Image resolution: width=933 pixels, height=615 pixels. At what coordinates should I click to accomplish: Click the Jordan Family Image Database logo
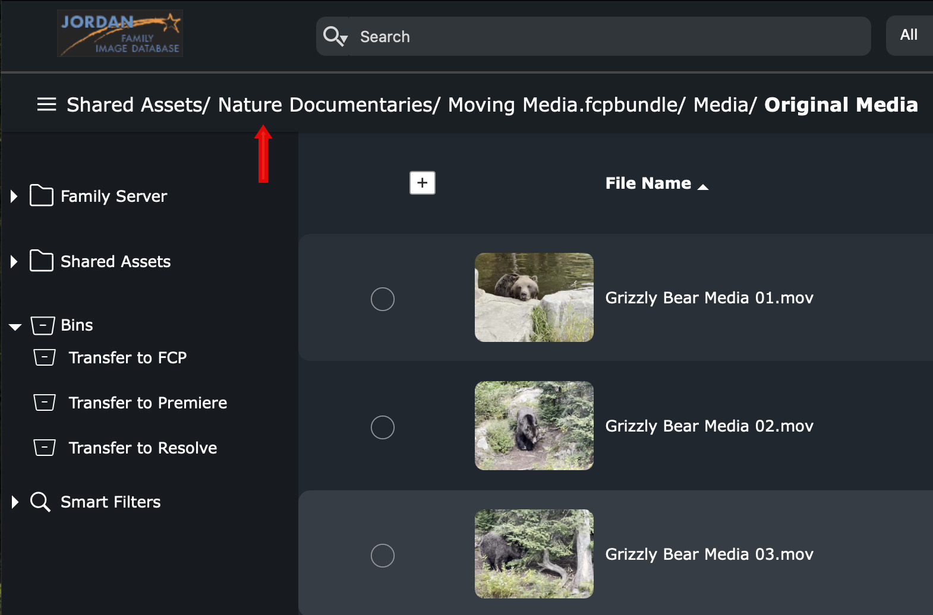120,34
